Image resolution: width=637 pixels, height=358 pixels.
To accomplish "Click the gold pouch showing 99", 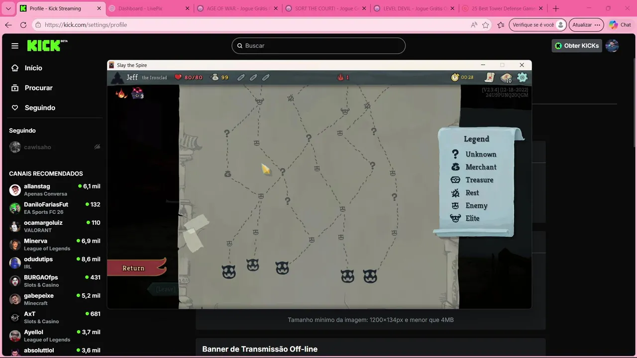I will (215, 77).
